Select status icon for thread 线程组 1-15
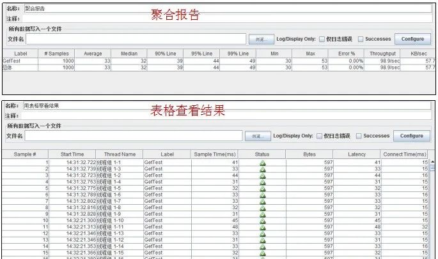The image size is (438, 259). click(263, 253)
